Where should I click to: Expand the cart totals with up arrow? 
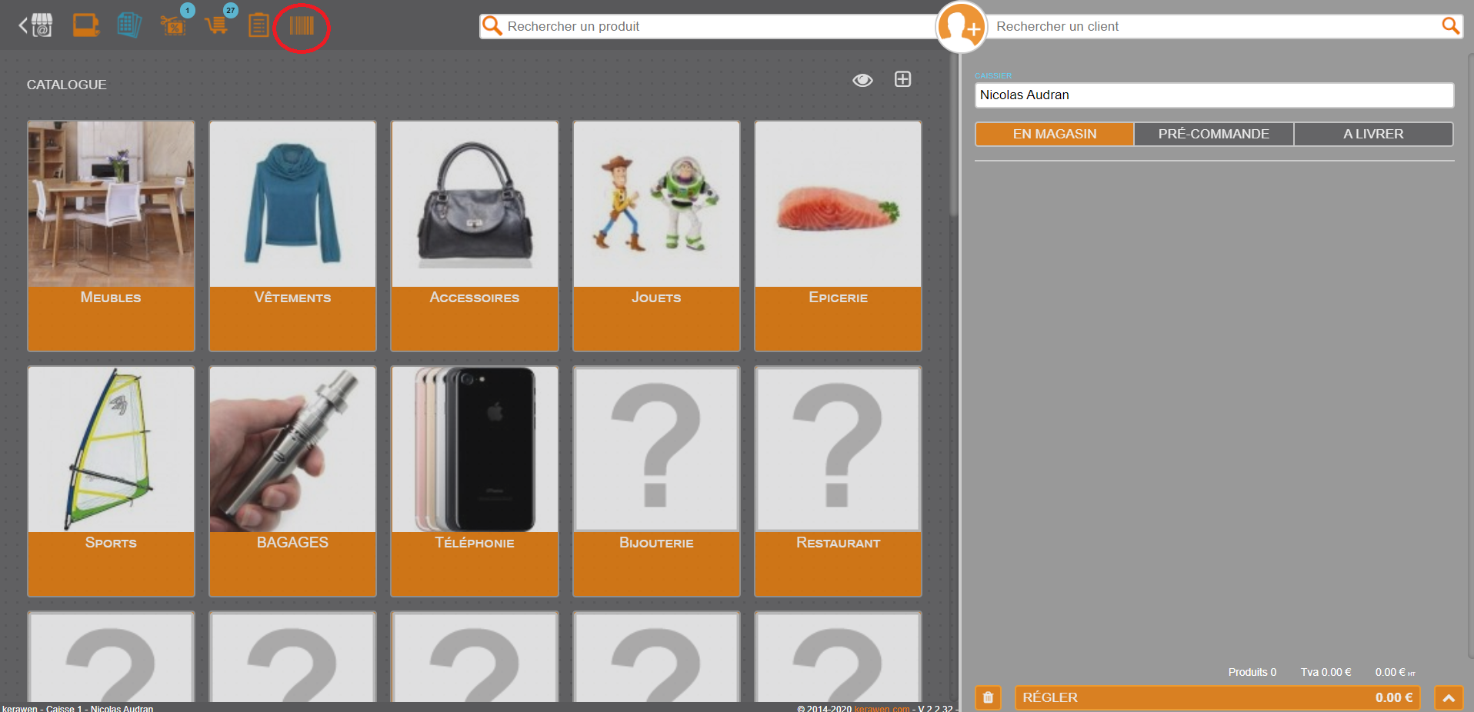pyautogui.click(x=1449, y=697)
